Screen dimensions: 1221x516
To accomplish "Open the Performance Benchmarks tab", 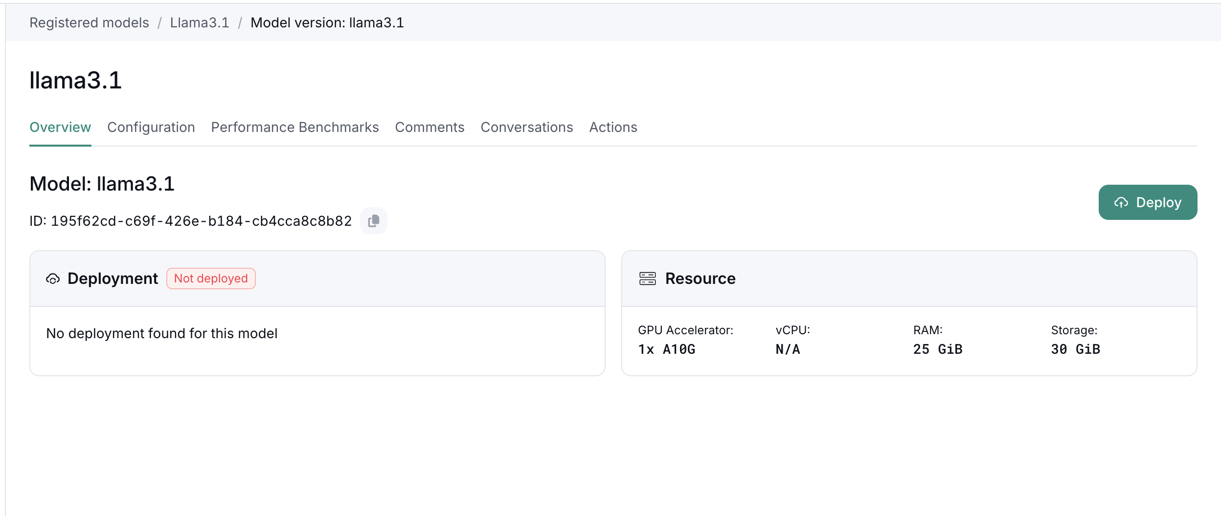I will [x=294, y=127].
